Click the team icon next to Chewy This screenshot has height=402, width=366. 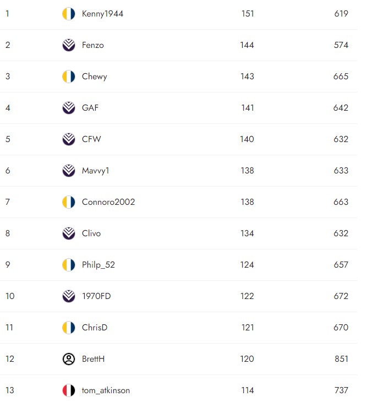click(x=69, y=77)
